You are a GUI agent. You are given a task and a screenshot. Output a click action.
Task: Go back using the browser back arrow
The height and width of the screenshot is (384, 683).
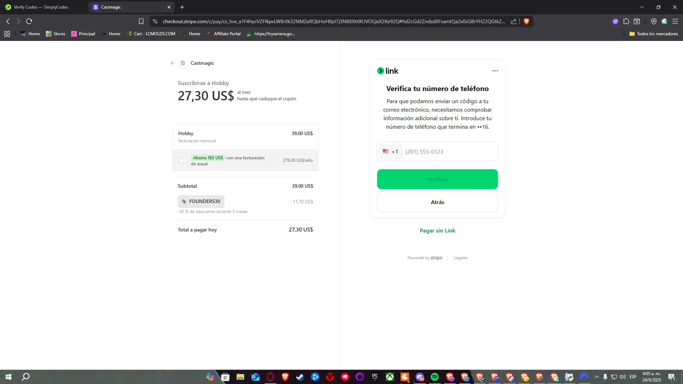click(x=8, y=21)
